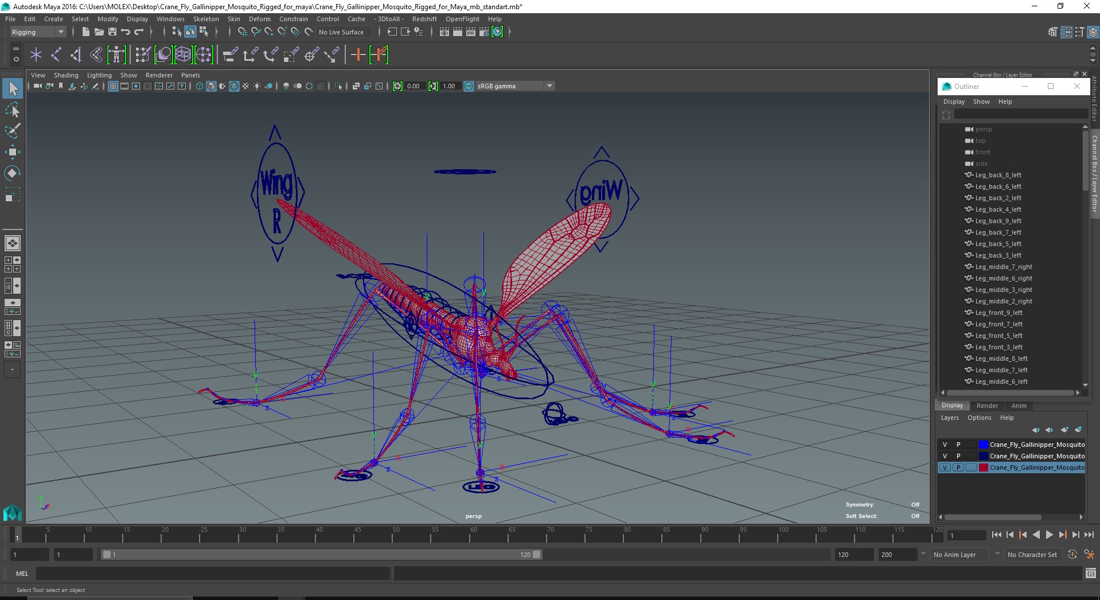Viewport: 1100px width, 600px height.
Task: Open the Constrain menu
Action: pos(294,19)
